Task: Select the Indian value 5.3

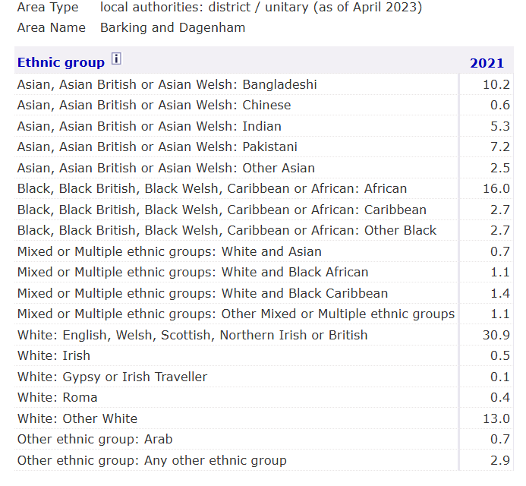Action: (500, 127)
